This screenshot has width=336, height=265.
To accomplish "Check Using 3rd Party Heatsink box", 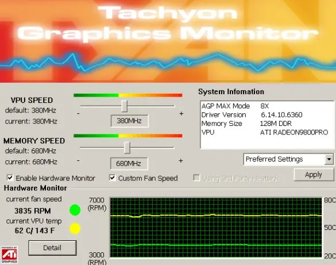I will coord(196,178).
